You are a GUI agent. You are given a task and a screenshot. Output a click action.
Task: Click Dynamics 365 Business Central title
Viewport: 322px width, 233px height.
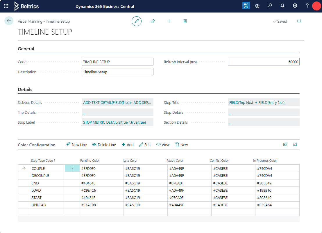105,6
